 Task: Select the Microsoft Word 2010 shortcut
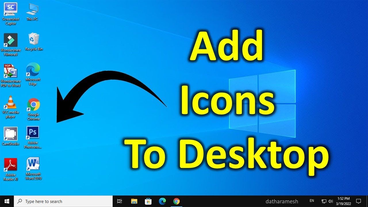pyautogui.click(x=33, y=169)
